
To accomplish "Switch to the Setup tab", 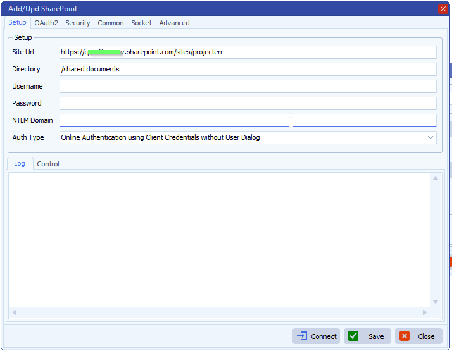I will [17, 23].
